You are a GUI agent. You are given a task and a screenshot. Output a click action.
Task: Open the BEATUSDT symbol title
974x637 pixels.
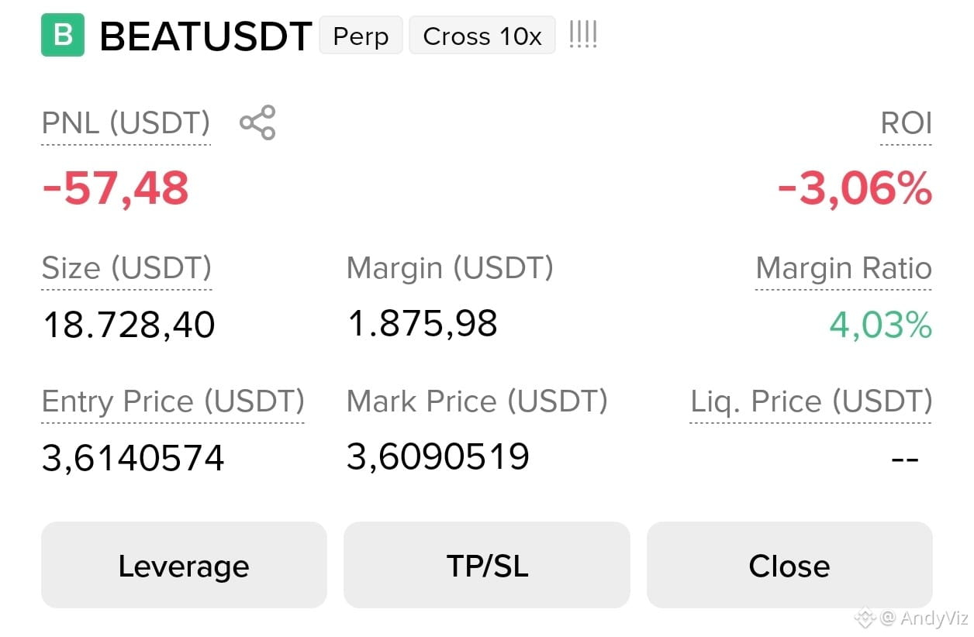click(x=206, y=36)
